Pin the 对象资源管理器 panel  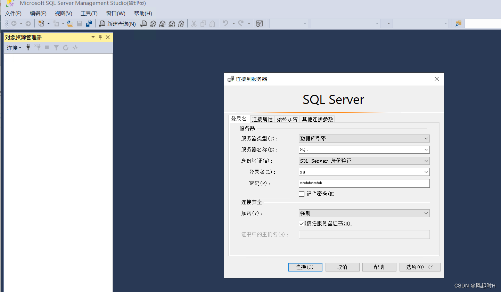coord(100,37)
